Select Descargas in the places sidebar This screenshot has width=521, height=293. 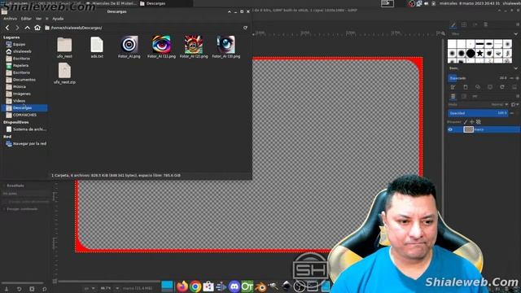click(x=25, y=107)
